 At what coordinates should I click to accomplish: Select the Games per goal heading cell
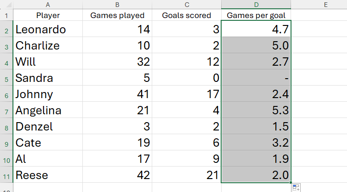pos(256,16)
